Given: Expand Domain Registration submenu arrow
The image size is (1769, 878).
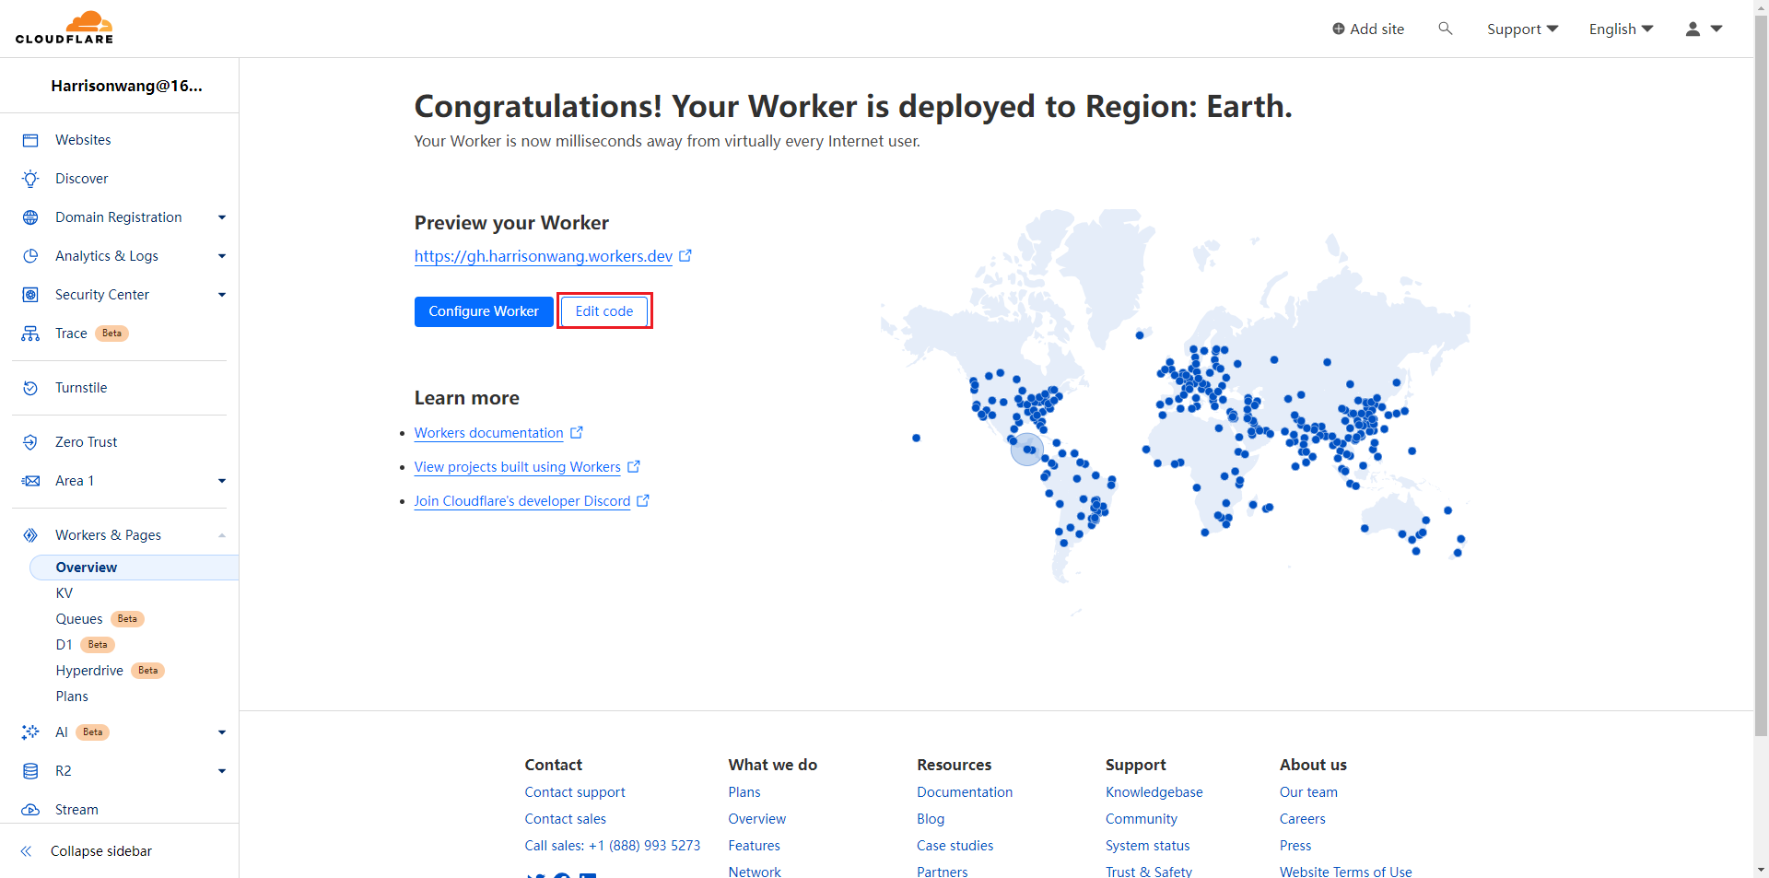Looking at the screenshot, I should coord(221,217).
